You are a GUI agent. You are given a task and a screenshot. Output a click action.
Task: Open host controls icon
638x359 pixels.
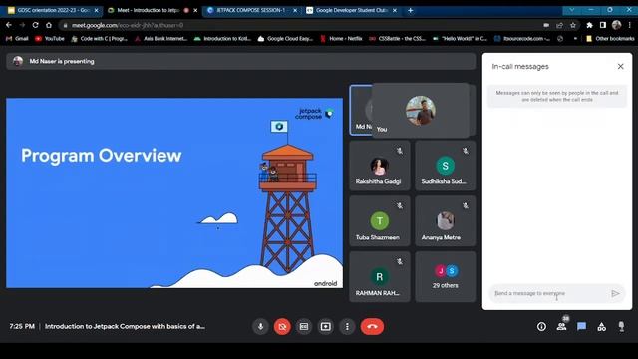pos(621,326)
